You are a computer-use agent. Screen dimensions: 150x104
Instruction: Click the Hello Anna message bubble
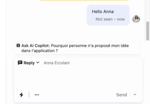[x=108, y=15]
